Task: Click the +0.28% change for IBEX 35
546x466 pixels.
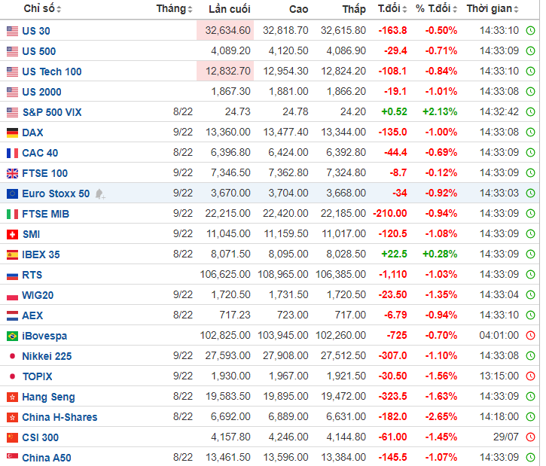Action: [440, 254]
